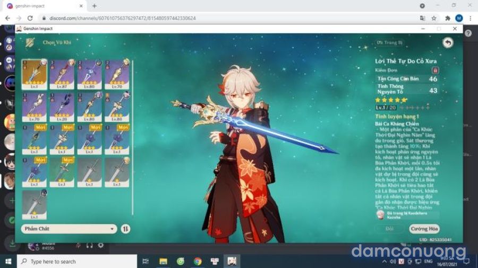Open Chrome profile avatar M
This screenshot has height=268, width=478.
(459, 18)
